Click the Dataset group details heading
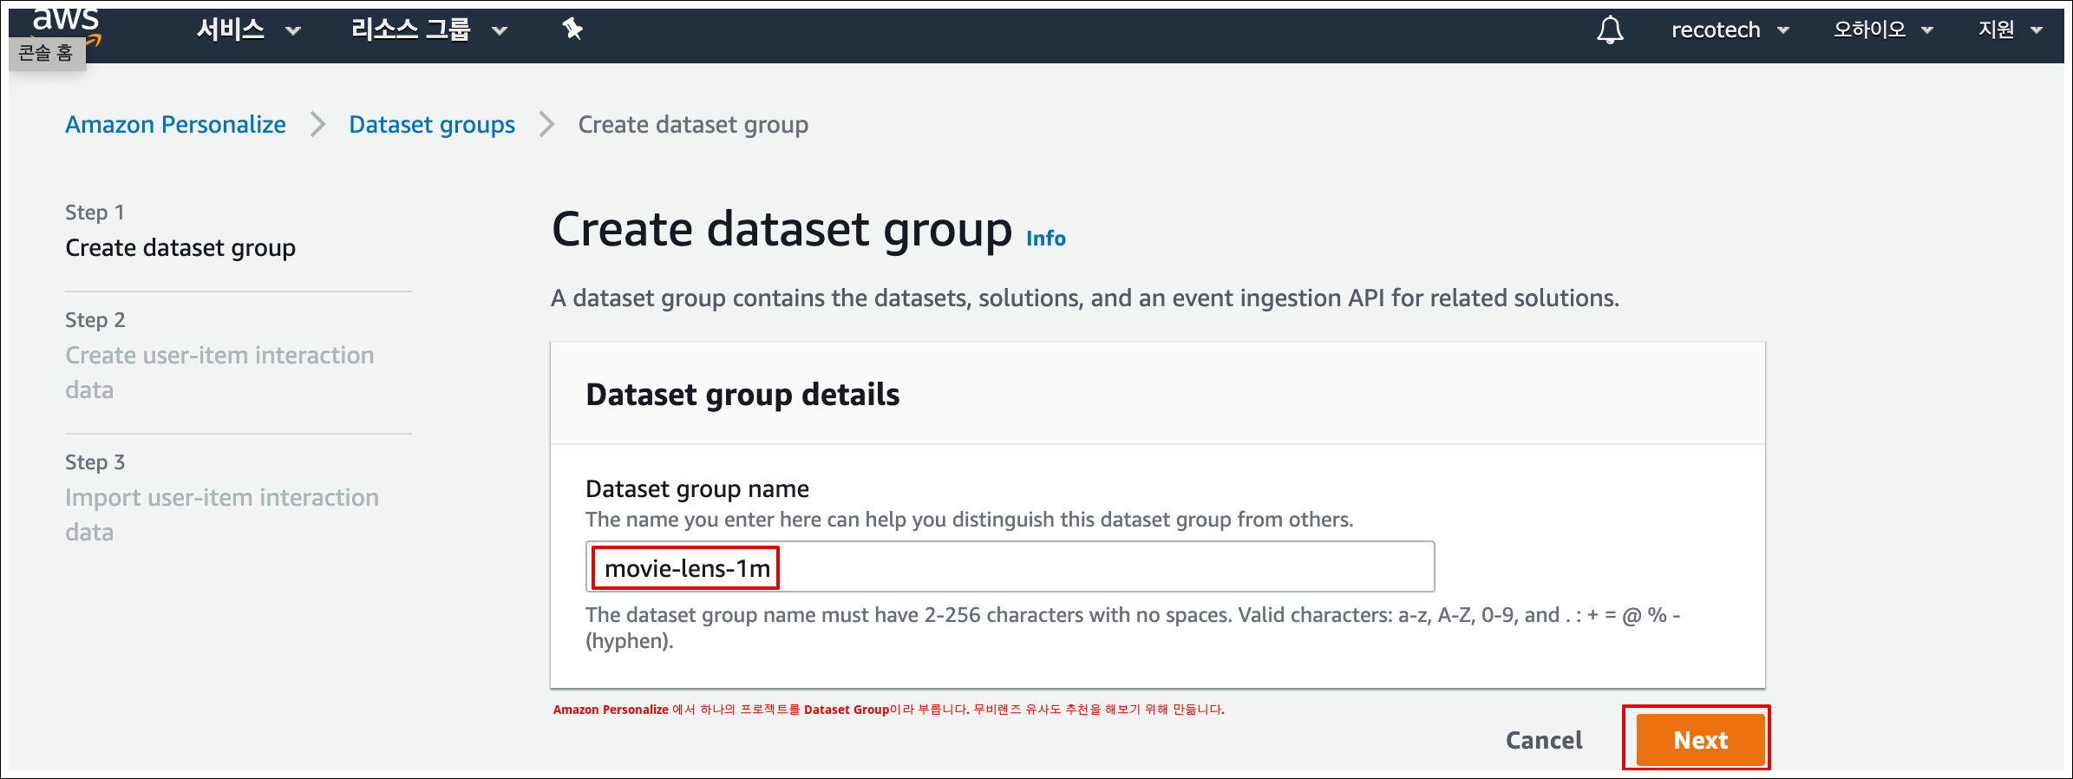This screenshot has width=2073, height=779. coord(742,395)
